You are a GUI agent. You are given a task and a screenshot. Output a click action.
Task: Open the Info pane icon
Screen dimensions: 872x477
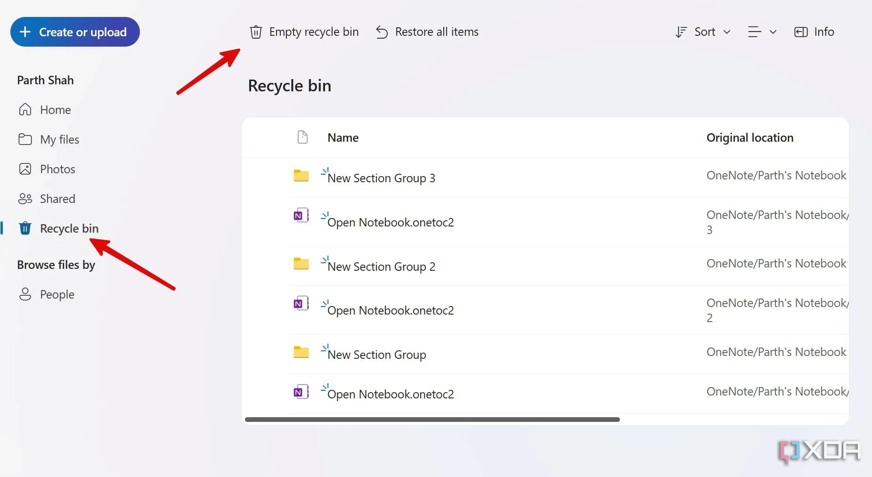[x=801, y=32]
